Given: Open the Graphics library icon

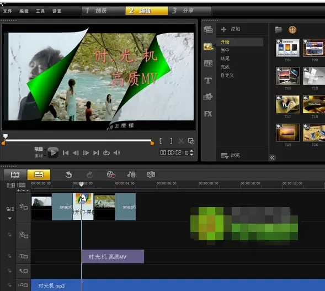Looking at the screenshot, I should click(x=208, y=97).
